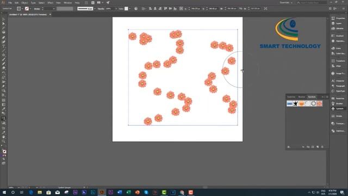Screen dimensions: 348x196
Task: Open the Effect menu
Action: (x=51, y=3)
